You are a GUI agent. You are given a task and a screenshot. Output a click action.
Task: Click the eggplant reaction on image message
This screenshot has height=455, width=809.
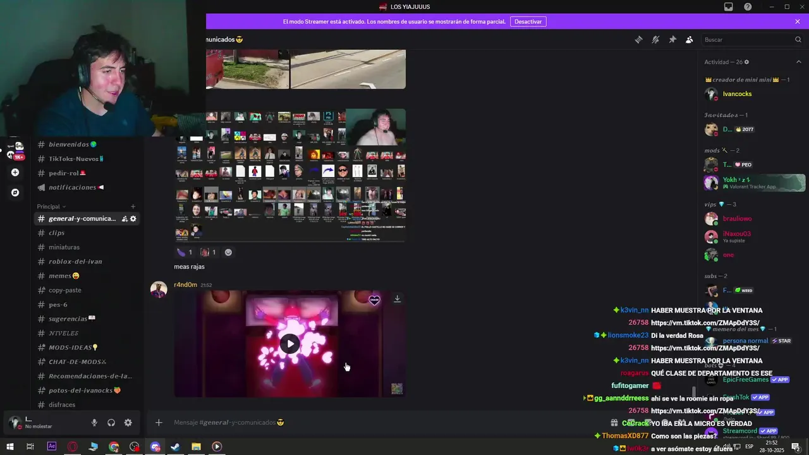pos(185,252)
